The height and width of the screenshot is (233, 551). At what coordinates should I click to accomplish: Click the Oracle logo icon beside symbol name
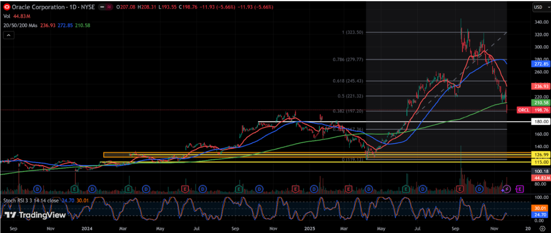click(x=5, y=7)
